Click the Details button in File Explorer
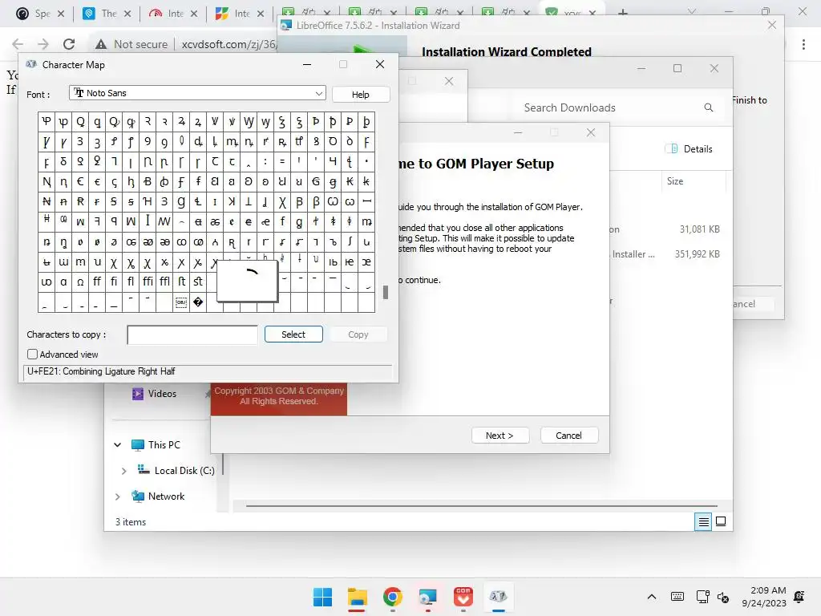 point(689,148)
